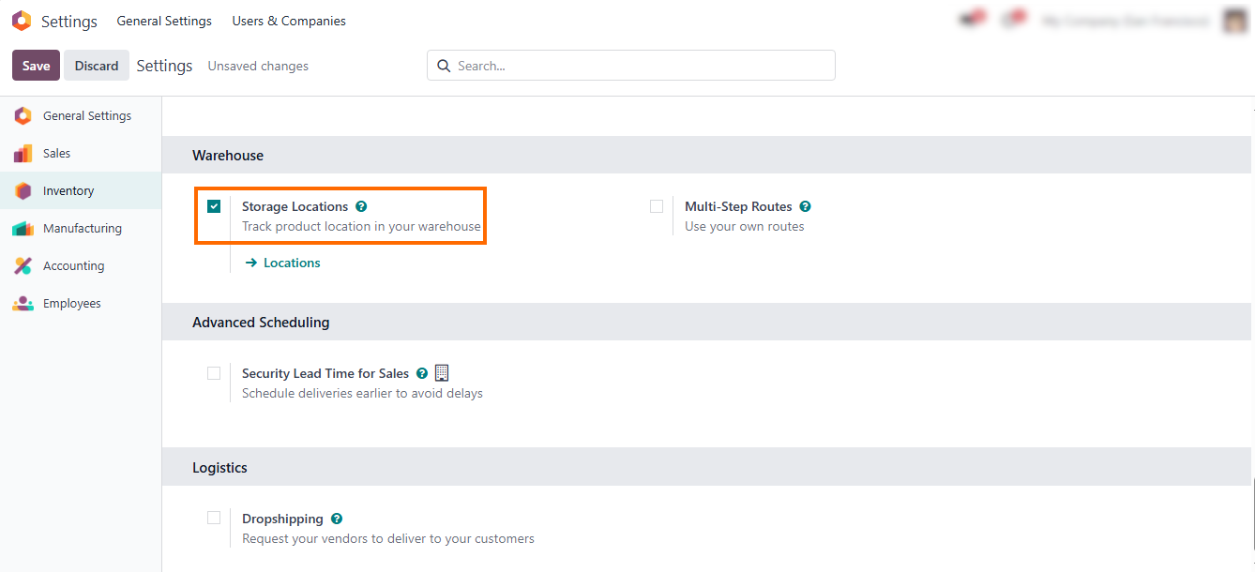Open the Inventory settings section
This screenshot has height=572, width=1255.
(68, 190)
